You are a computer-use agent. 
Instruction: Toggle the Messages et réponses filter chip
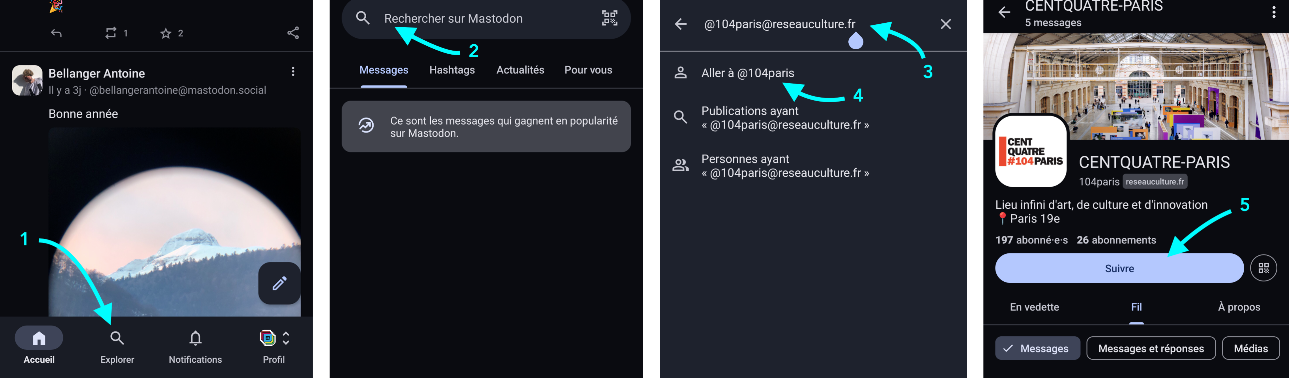click(1151, 349)
